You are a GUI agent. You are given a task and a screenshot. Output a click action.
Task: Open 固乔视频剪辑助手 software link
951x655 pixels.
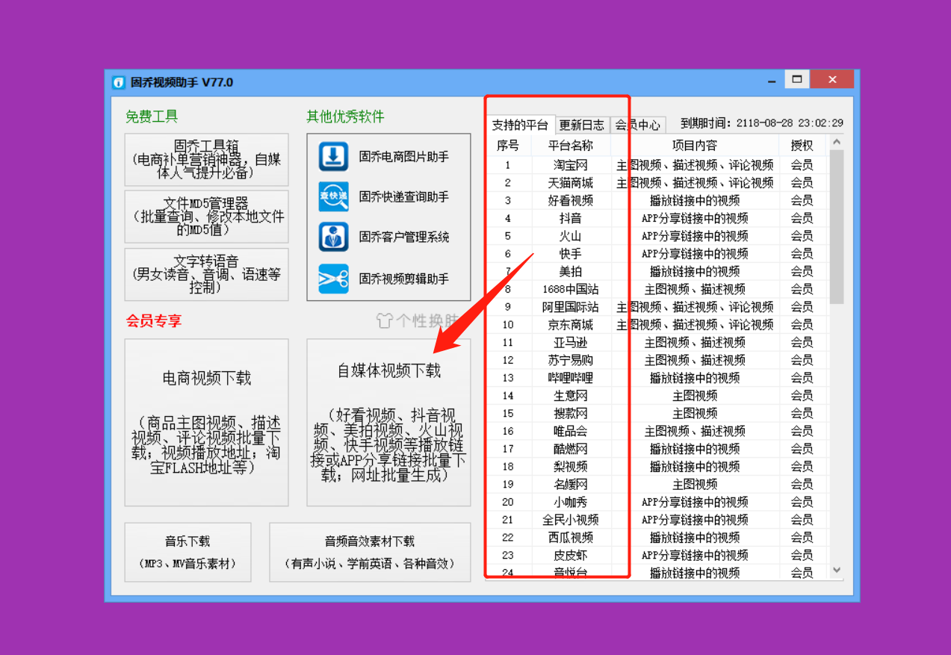(x=403, y=279)
